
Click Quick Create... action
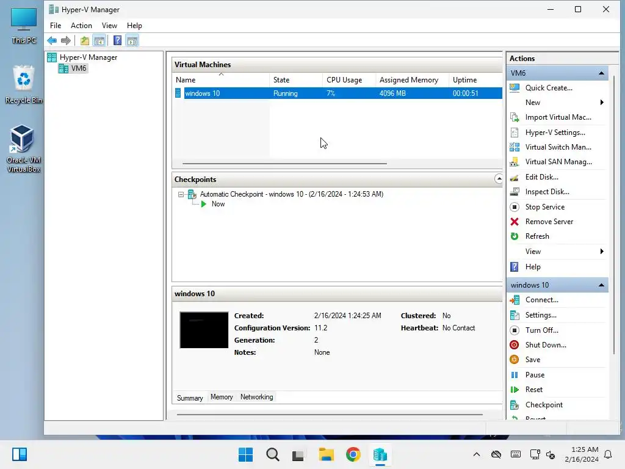(x=549, y=88)
